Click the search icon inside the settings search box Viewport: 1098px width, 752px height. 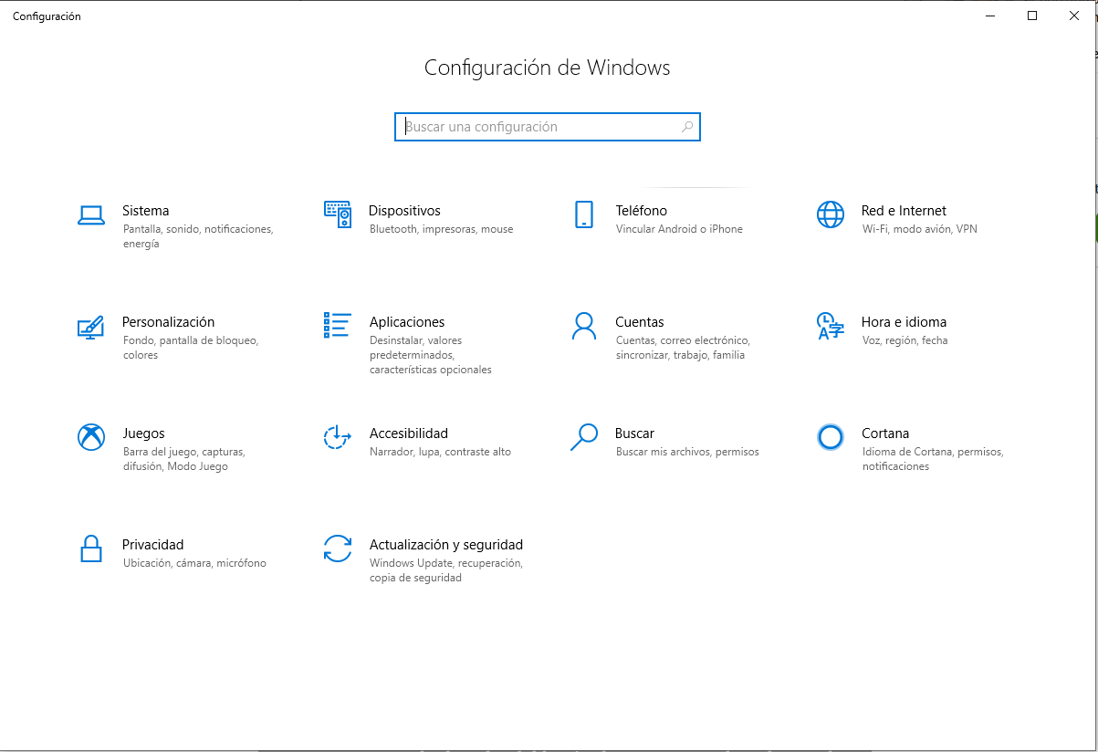tap(687, 127)
